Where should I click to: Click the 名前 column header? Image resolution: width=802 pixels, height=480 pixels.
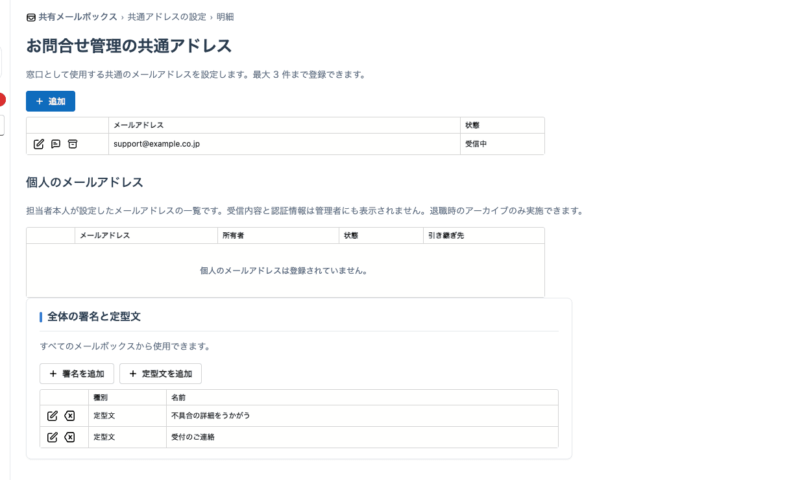pyautogui.click(x=362, y=397)
